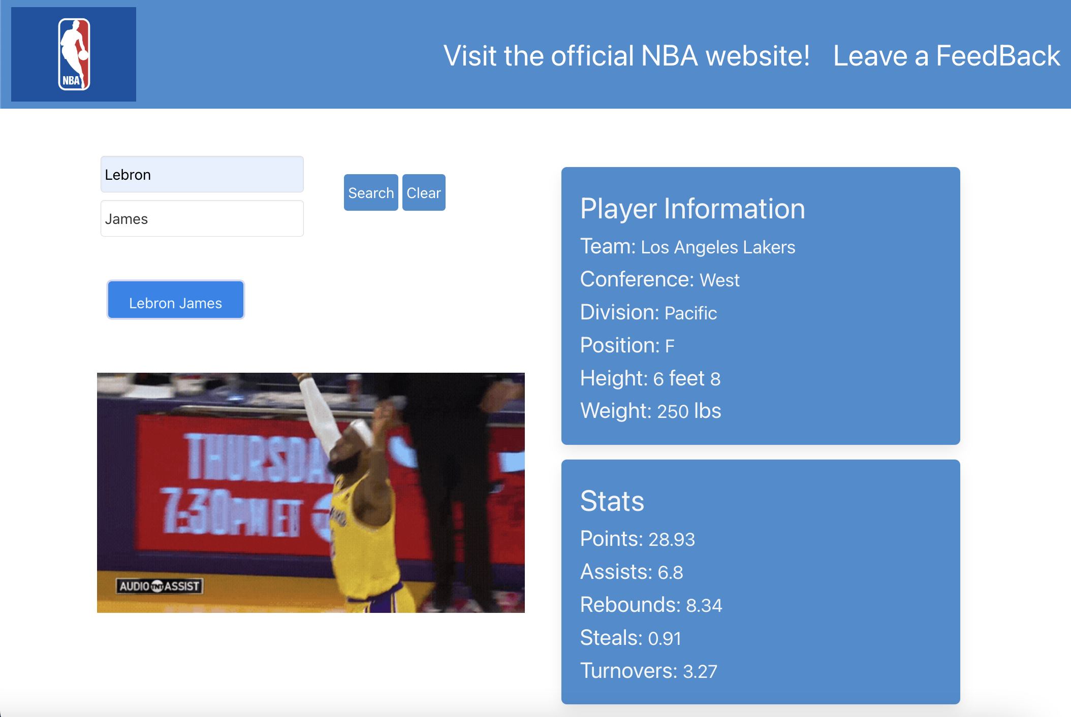Focus the last name field containing 'James'
Image resolution: width=1071 pixels, height=717 pixels.
tap(202, 218)
